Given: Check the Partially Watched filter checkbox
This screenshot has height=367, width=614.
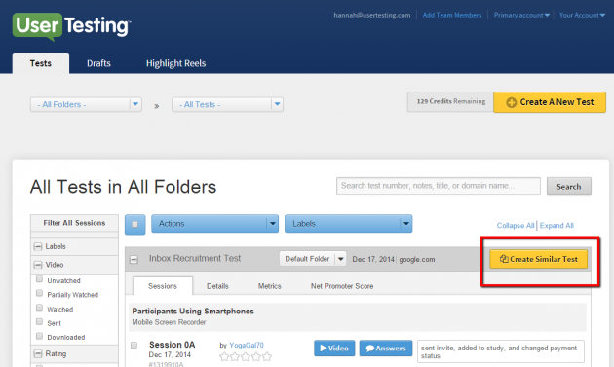Looking at the screenshot, I should coord(39,293).
